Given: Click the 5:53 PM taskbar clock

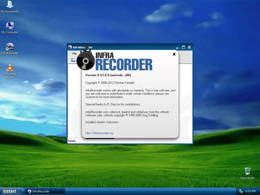Looking at the screenshot, I should tap(250, 191).
